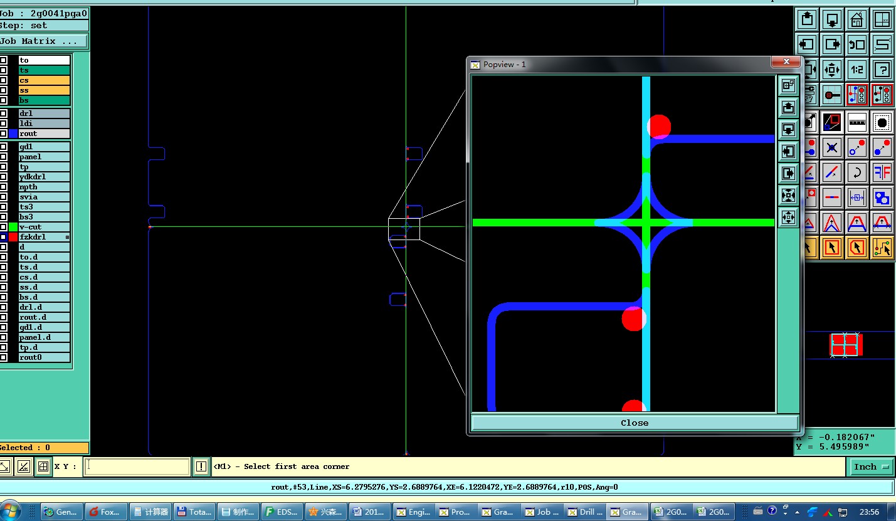Viewport: 896px width, 521px height.
Task: Click the diagonal red-blue line icon
Action: pyautogui.click(x=832, y=172)
